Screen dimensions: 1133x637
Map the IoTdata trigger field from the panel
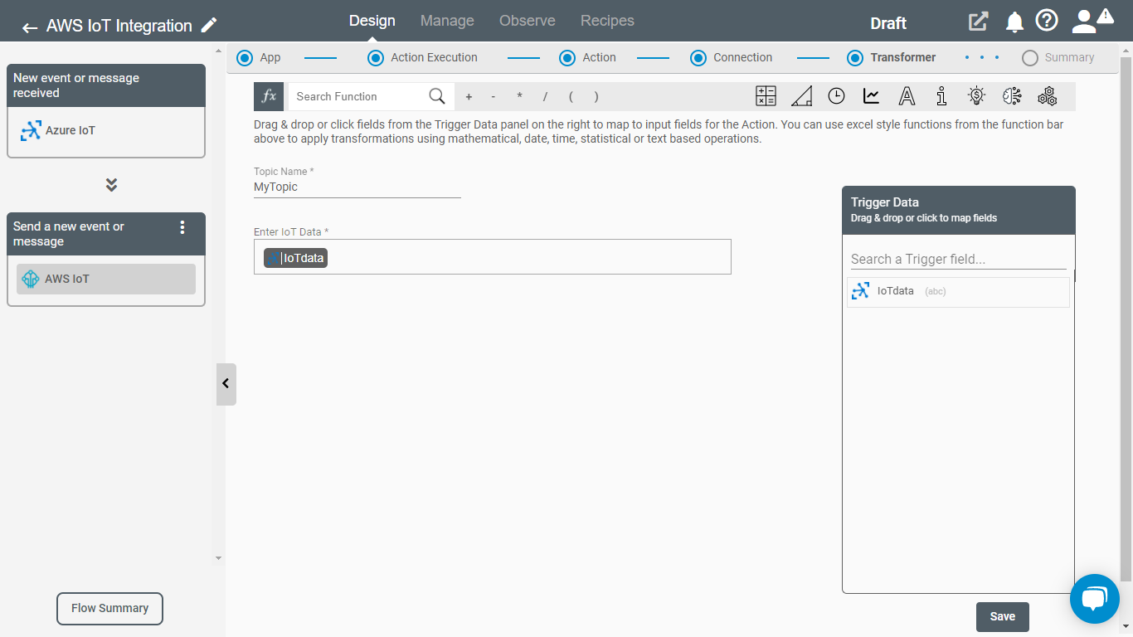pyautogui.click(x=958, y=291)
